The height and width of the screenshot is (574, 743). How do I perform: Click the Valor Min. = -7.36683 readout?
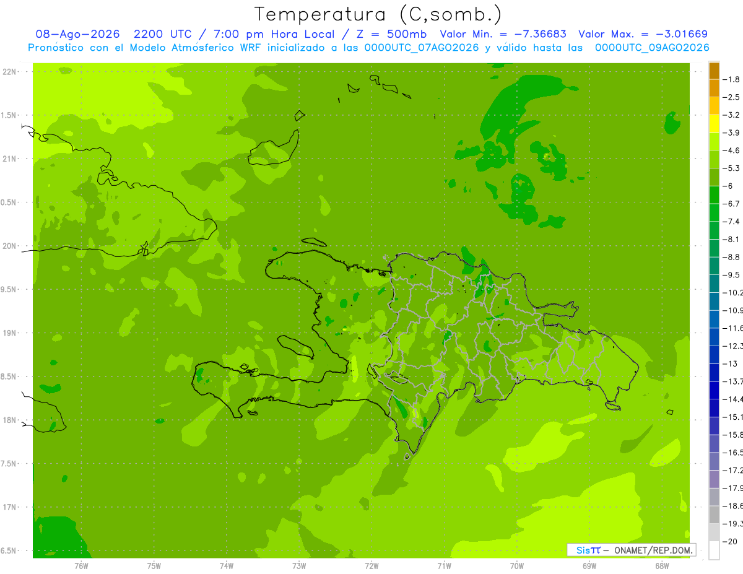click(x=503, y=34)
